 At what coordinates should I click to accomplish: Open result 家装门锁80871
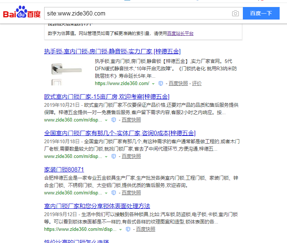click(64, 170)
